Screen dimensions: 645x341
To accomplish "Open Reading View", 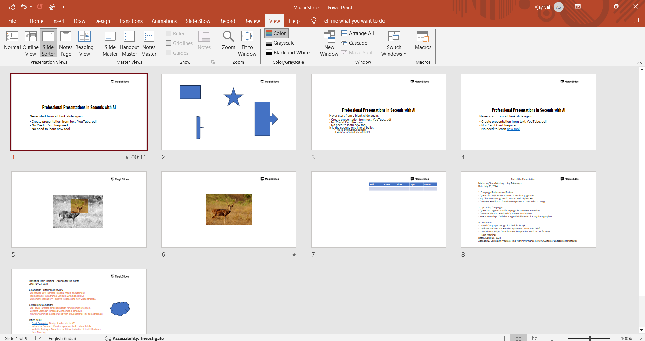I will [x=84, y=43].
